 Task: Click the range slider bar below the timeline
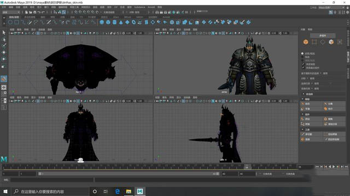click(129, 174)
